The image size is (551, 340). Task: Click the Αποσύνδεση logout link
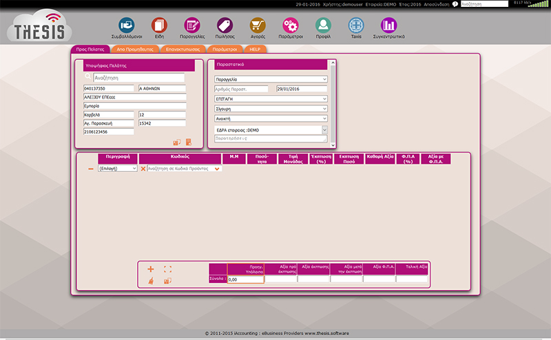click(x=437, y=4)
